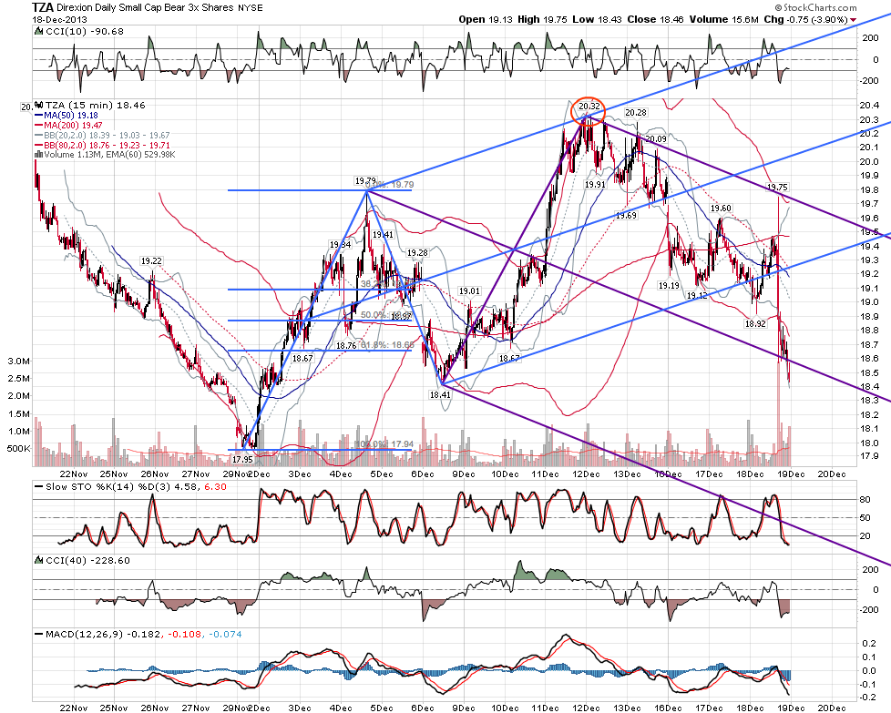
Task: Click the CCI(40) legend icon
Action: (x=38, y=560)
